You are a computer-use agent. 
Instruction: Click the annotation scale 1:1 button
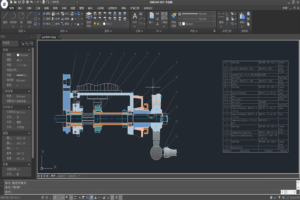[x=99, y=198]
